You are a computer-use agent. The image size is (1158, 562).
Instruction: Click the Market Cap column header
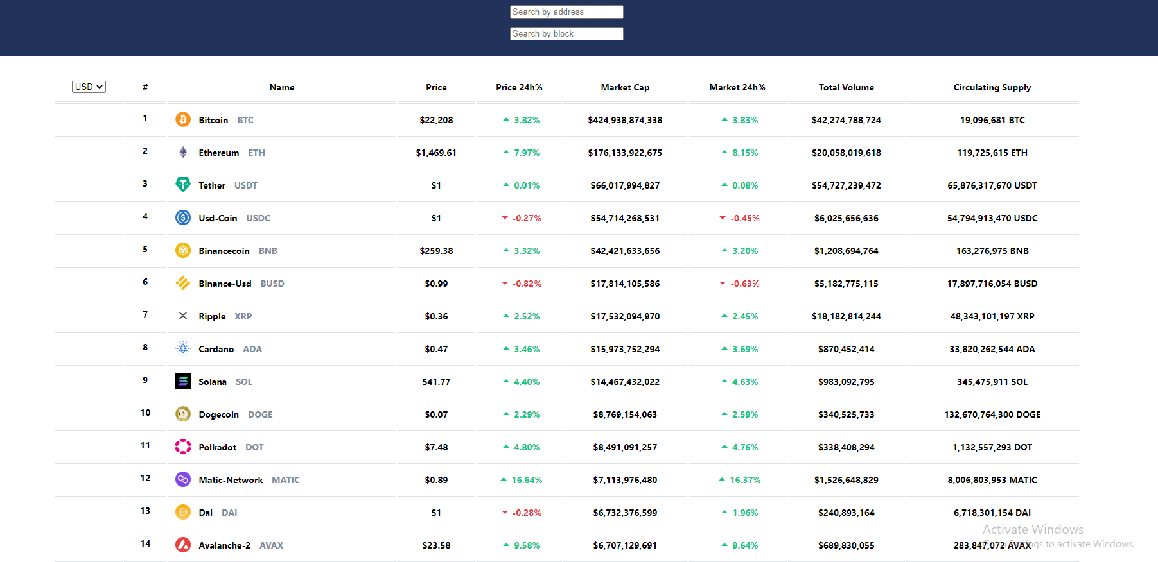pyautogui.click(x=625, y=87)
